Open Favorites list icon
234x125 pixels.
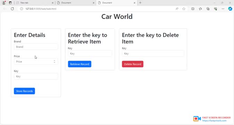click(x=200, y=9)
